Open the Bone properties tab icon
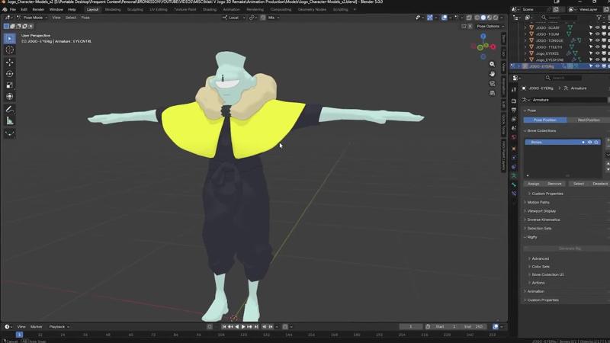The width and height of the screenshot is (610, 343). click(x=514, y=184)
